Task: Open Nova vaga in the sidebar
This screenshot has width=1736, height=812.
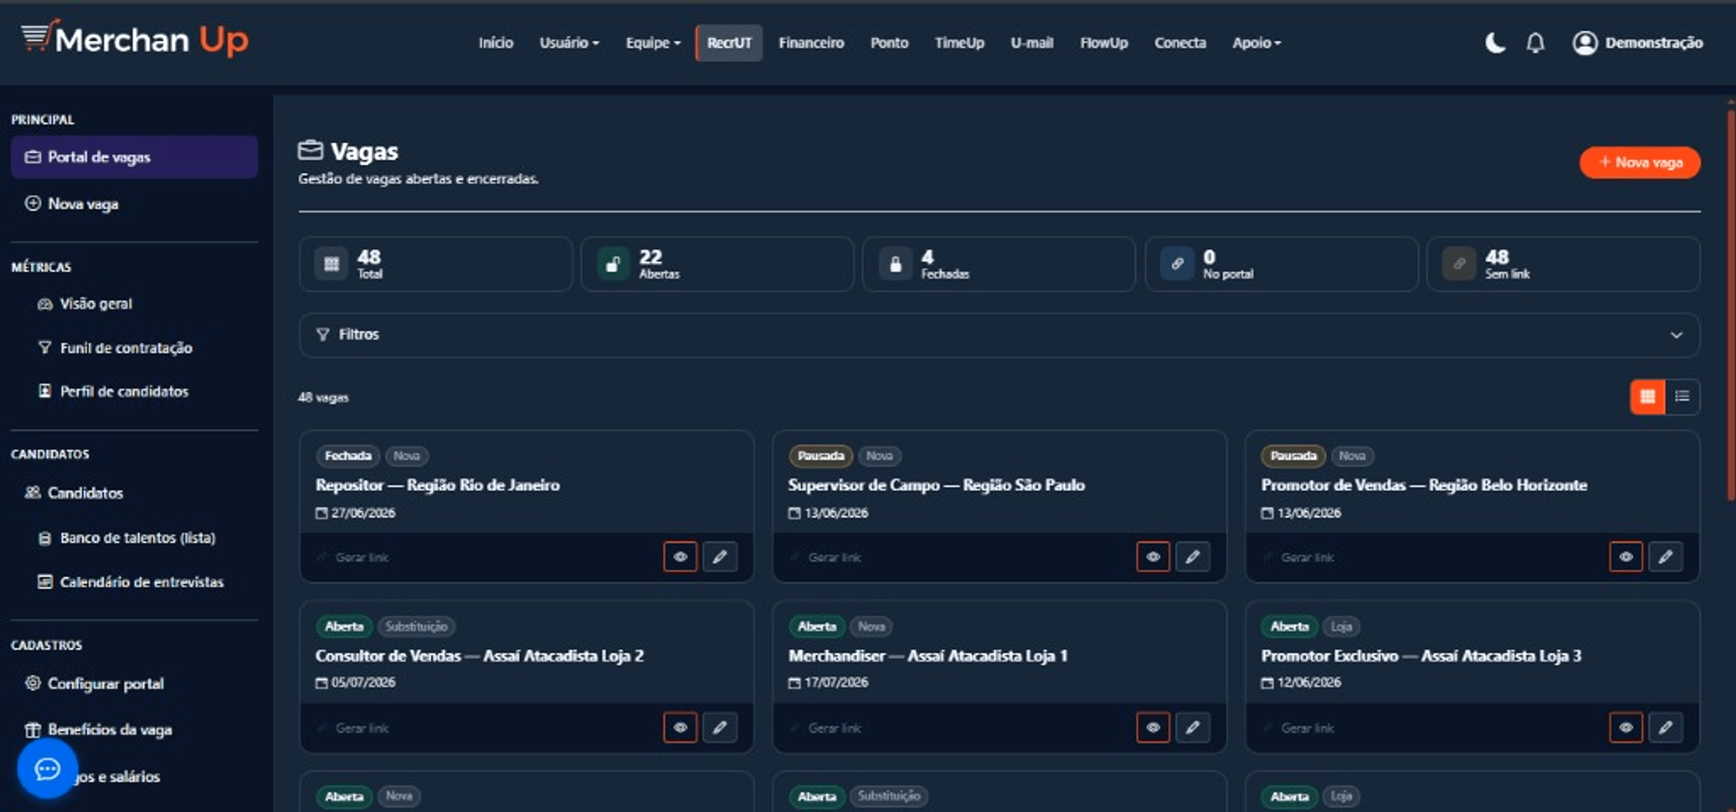Action: point(134,203)
